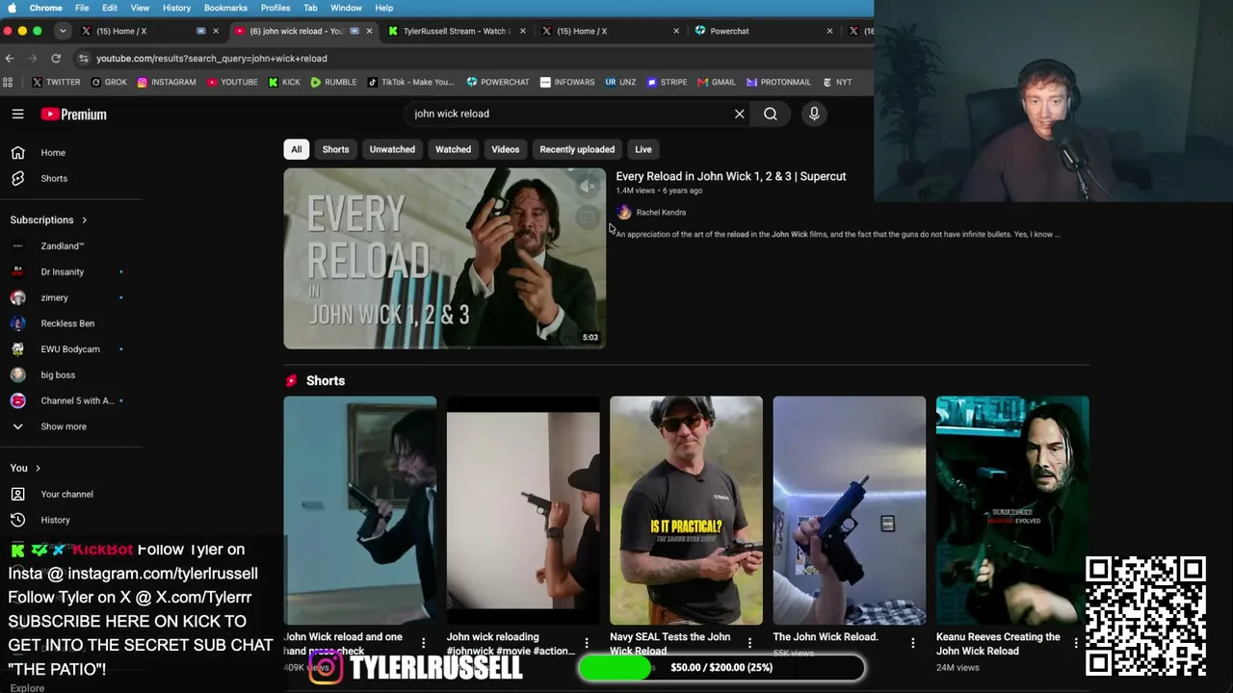
Task: Unmute the video preview on the thumbnail
Action: click(x=588, y=187)
